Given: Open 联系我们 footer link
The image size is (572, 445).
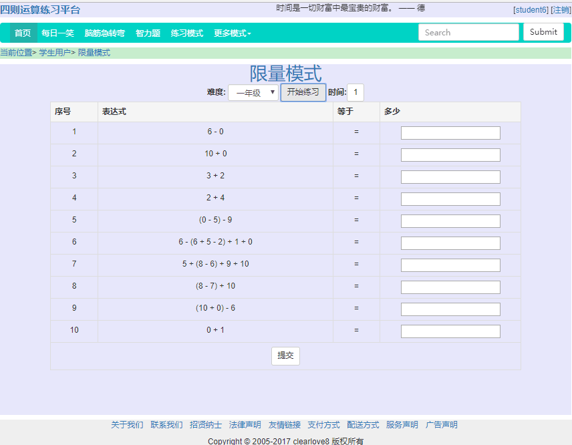Looking at the screenshot, I should coord(166,424).
